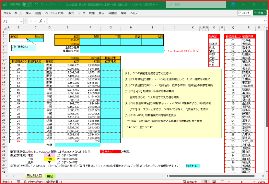The image size is (269, 184).
Task: Expand the formula bar chevron
Action: coord(265,21)
